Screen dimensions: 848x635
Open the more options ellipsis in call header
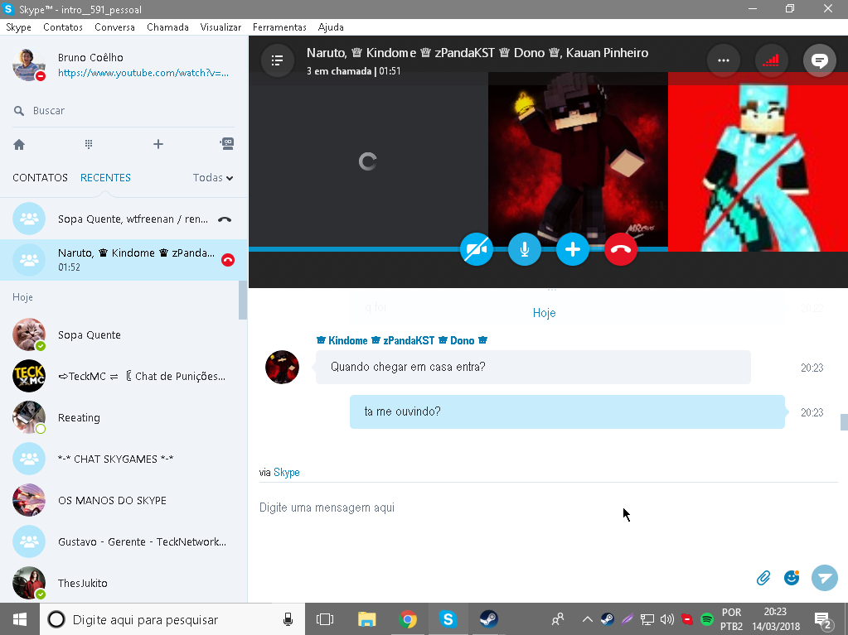(x=723, y=60)
